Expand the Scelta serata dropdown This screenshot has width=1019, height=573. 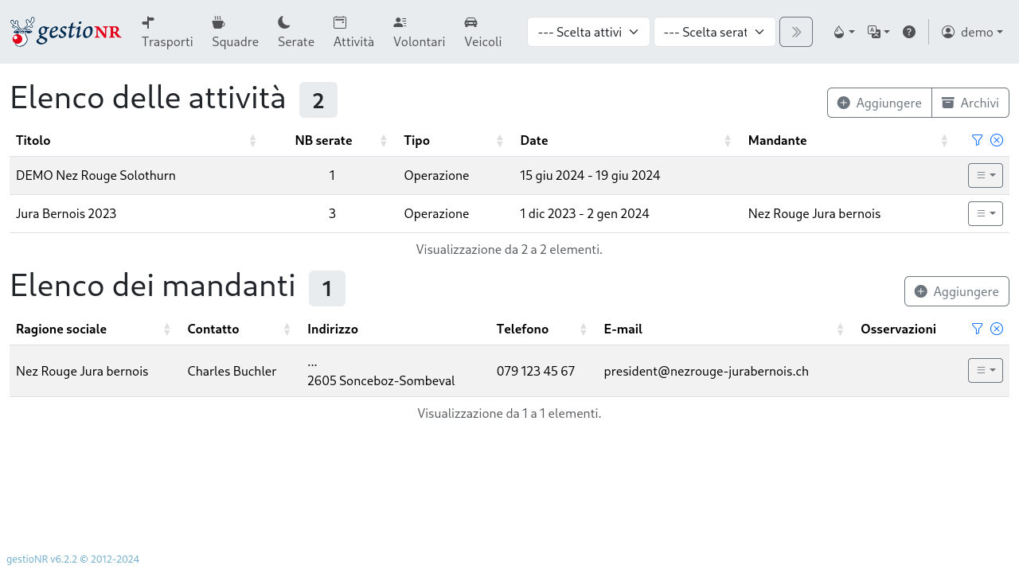pyautogui.click(x=714, y=32)
